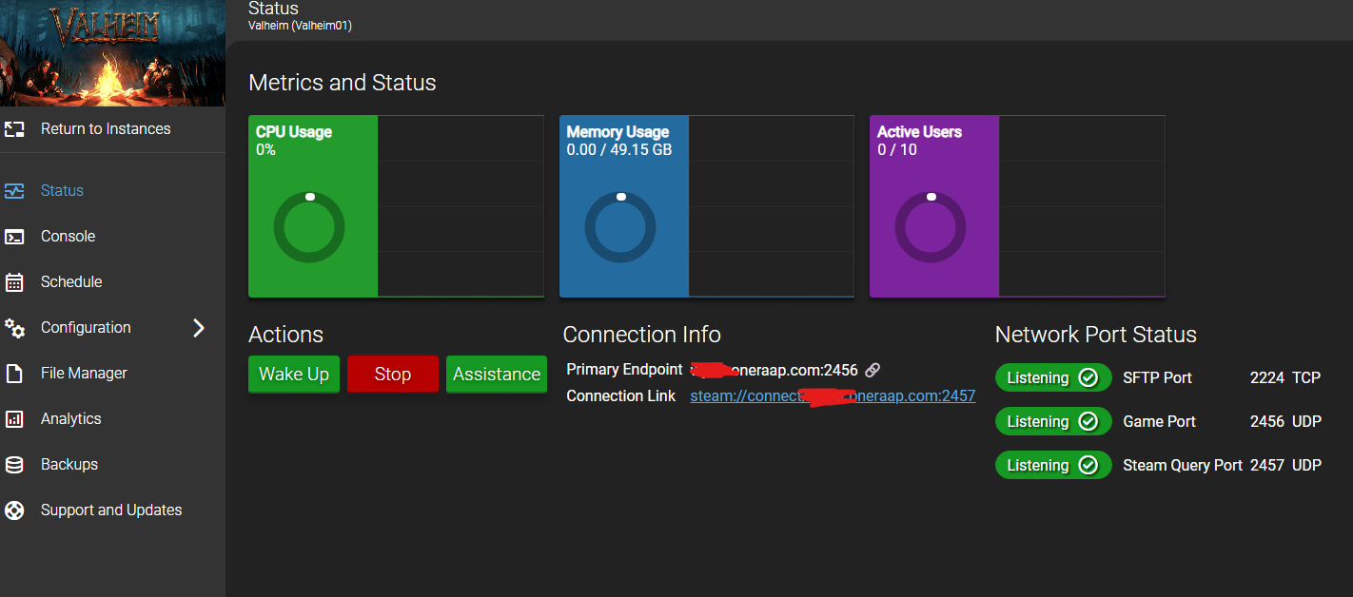Click the "Valheim (Valheim01)" instance name

(x=300, y=26)
